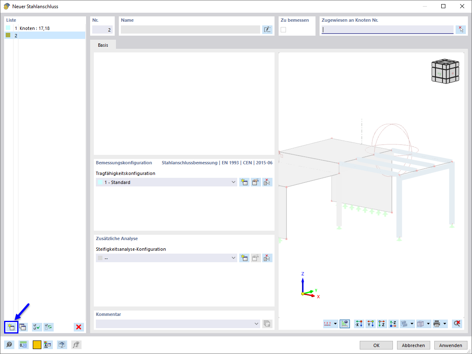The width and height of the screenshot is (472, 354).
Task: Click the solid model display icon
Action: (404, 324)
